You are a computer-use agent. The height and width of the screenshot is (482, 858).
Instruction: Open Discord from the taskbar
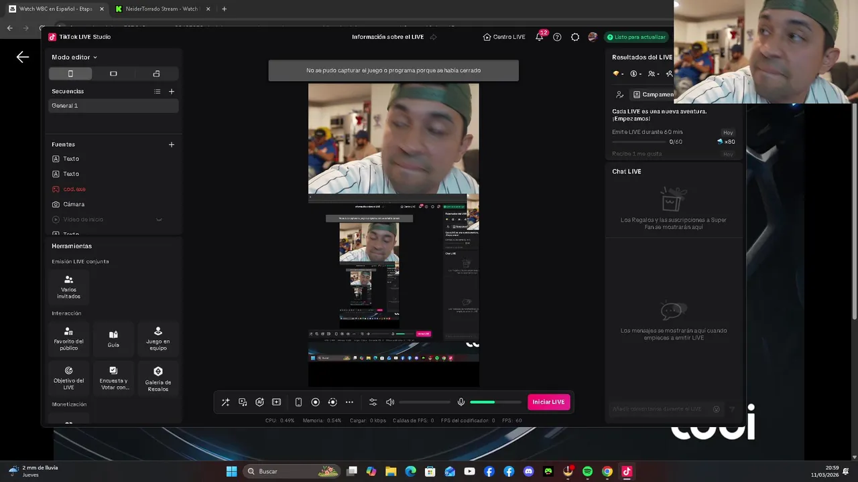[x=529, y=471]
